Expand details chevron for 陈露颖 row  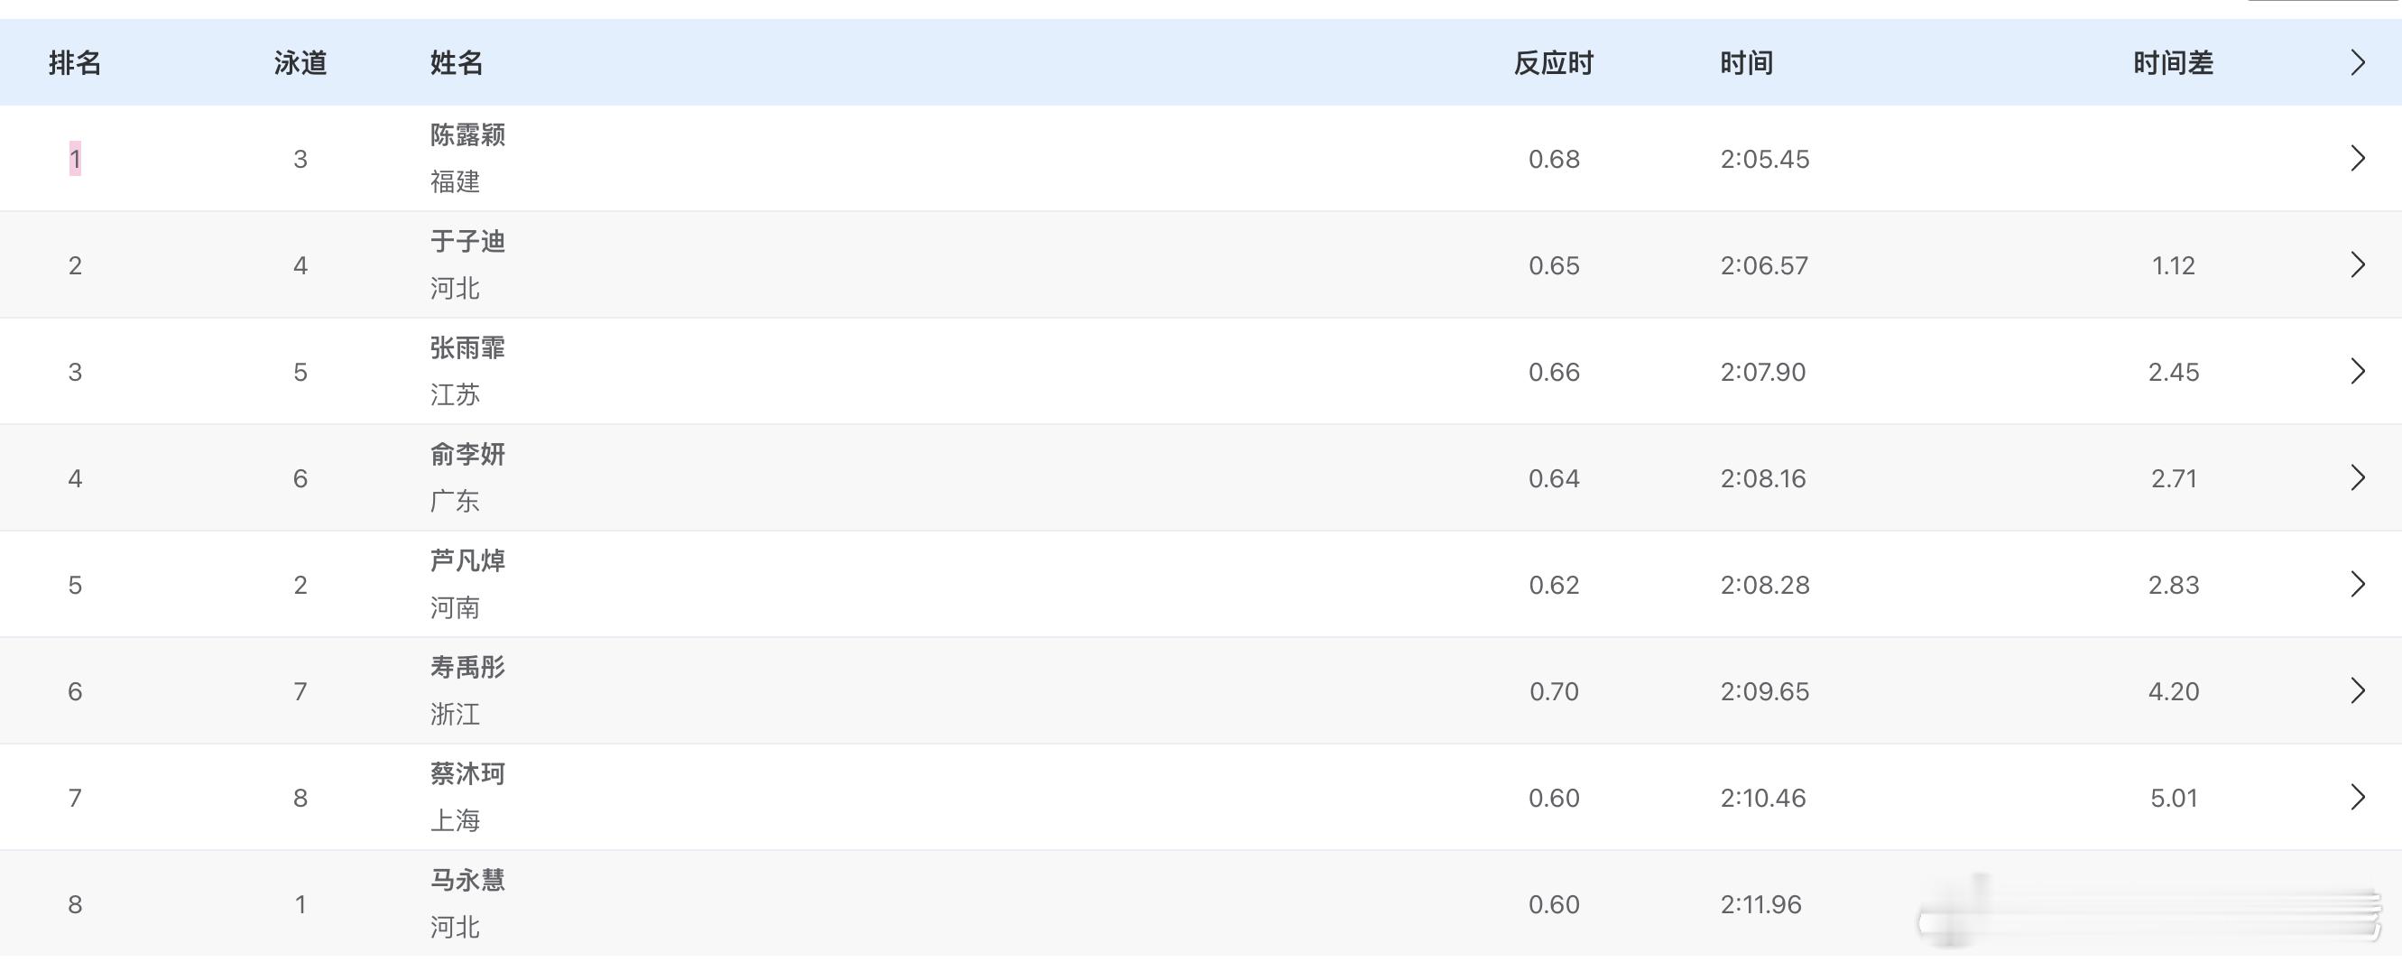(2357, 159)
